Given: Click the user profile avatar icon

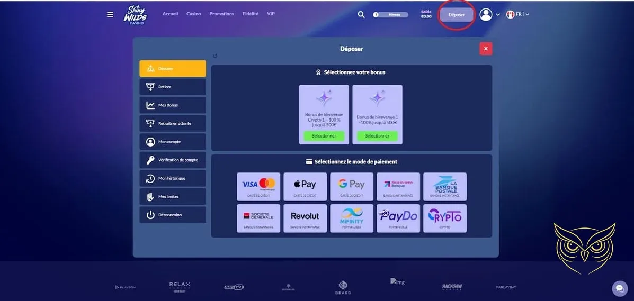Looking at the screenshot, I should point(486,14).
